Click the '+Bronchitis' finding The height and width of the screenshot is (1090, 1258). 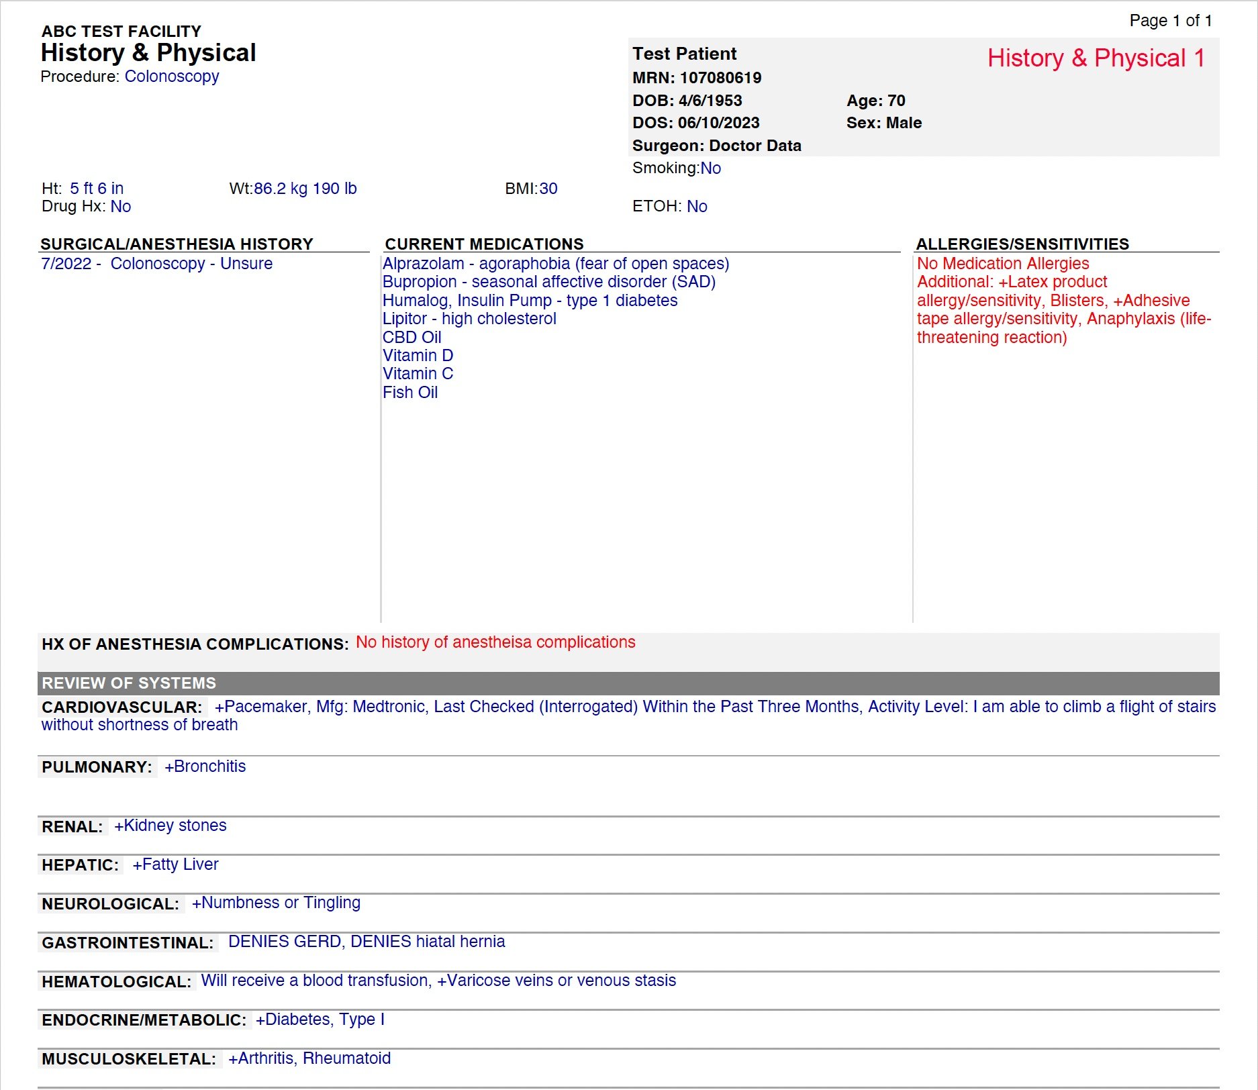[x=205, y=766]
